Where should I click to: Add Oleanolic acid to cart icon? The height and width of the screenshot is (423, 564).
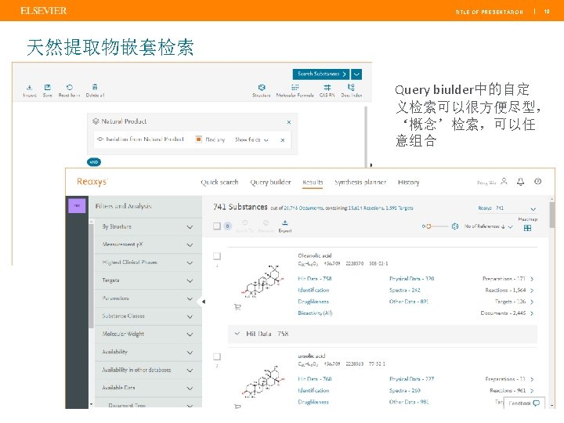click(237, 307)
